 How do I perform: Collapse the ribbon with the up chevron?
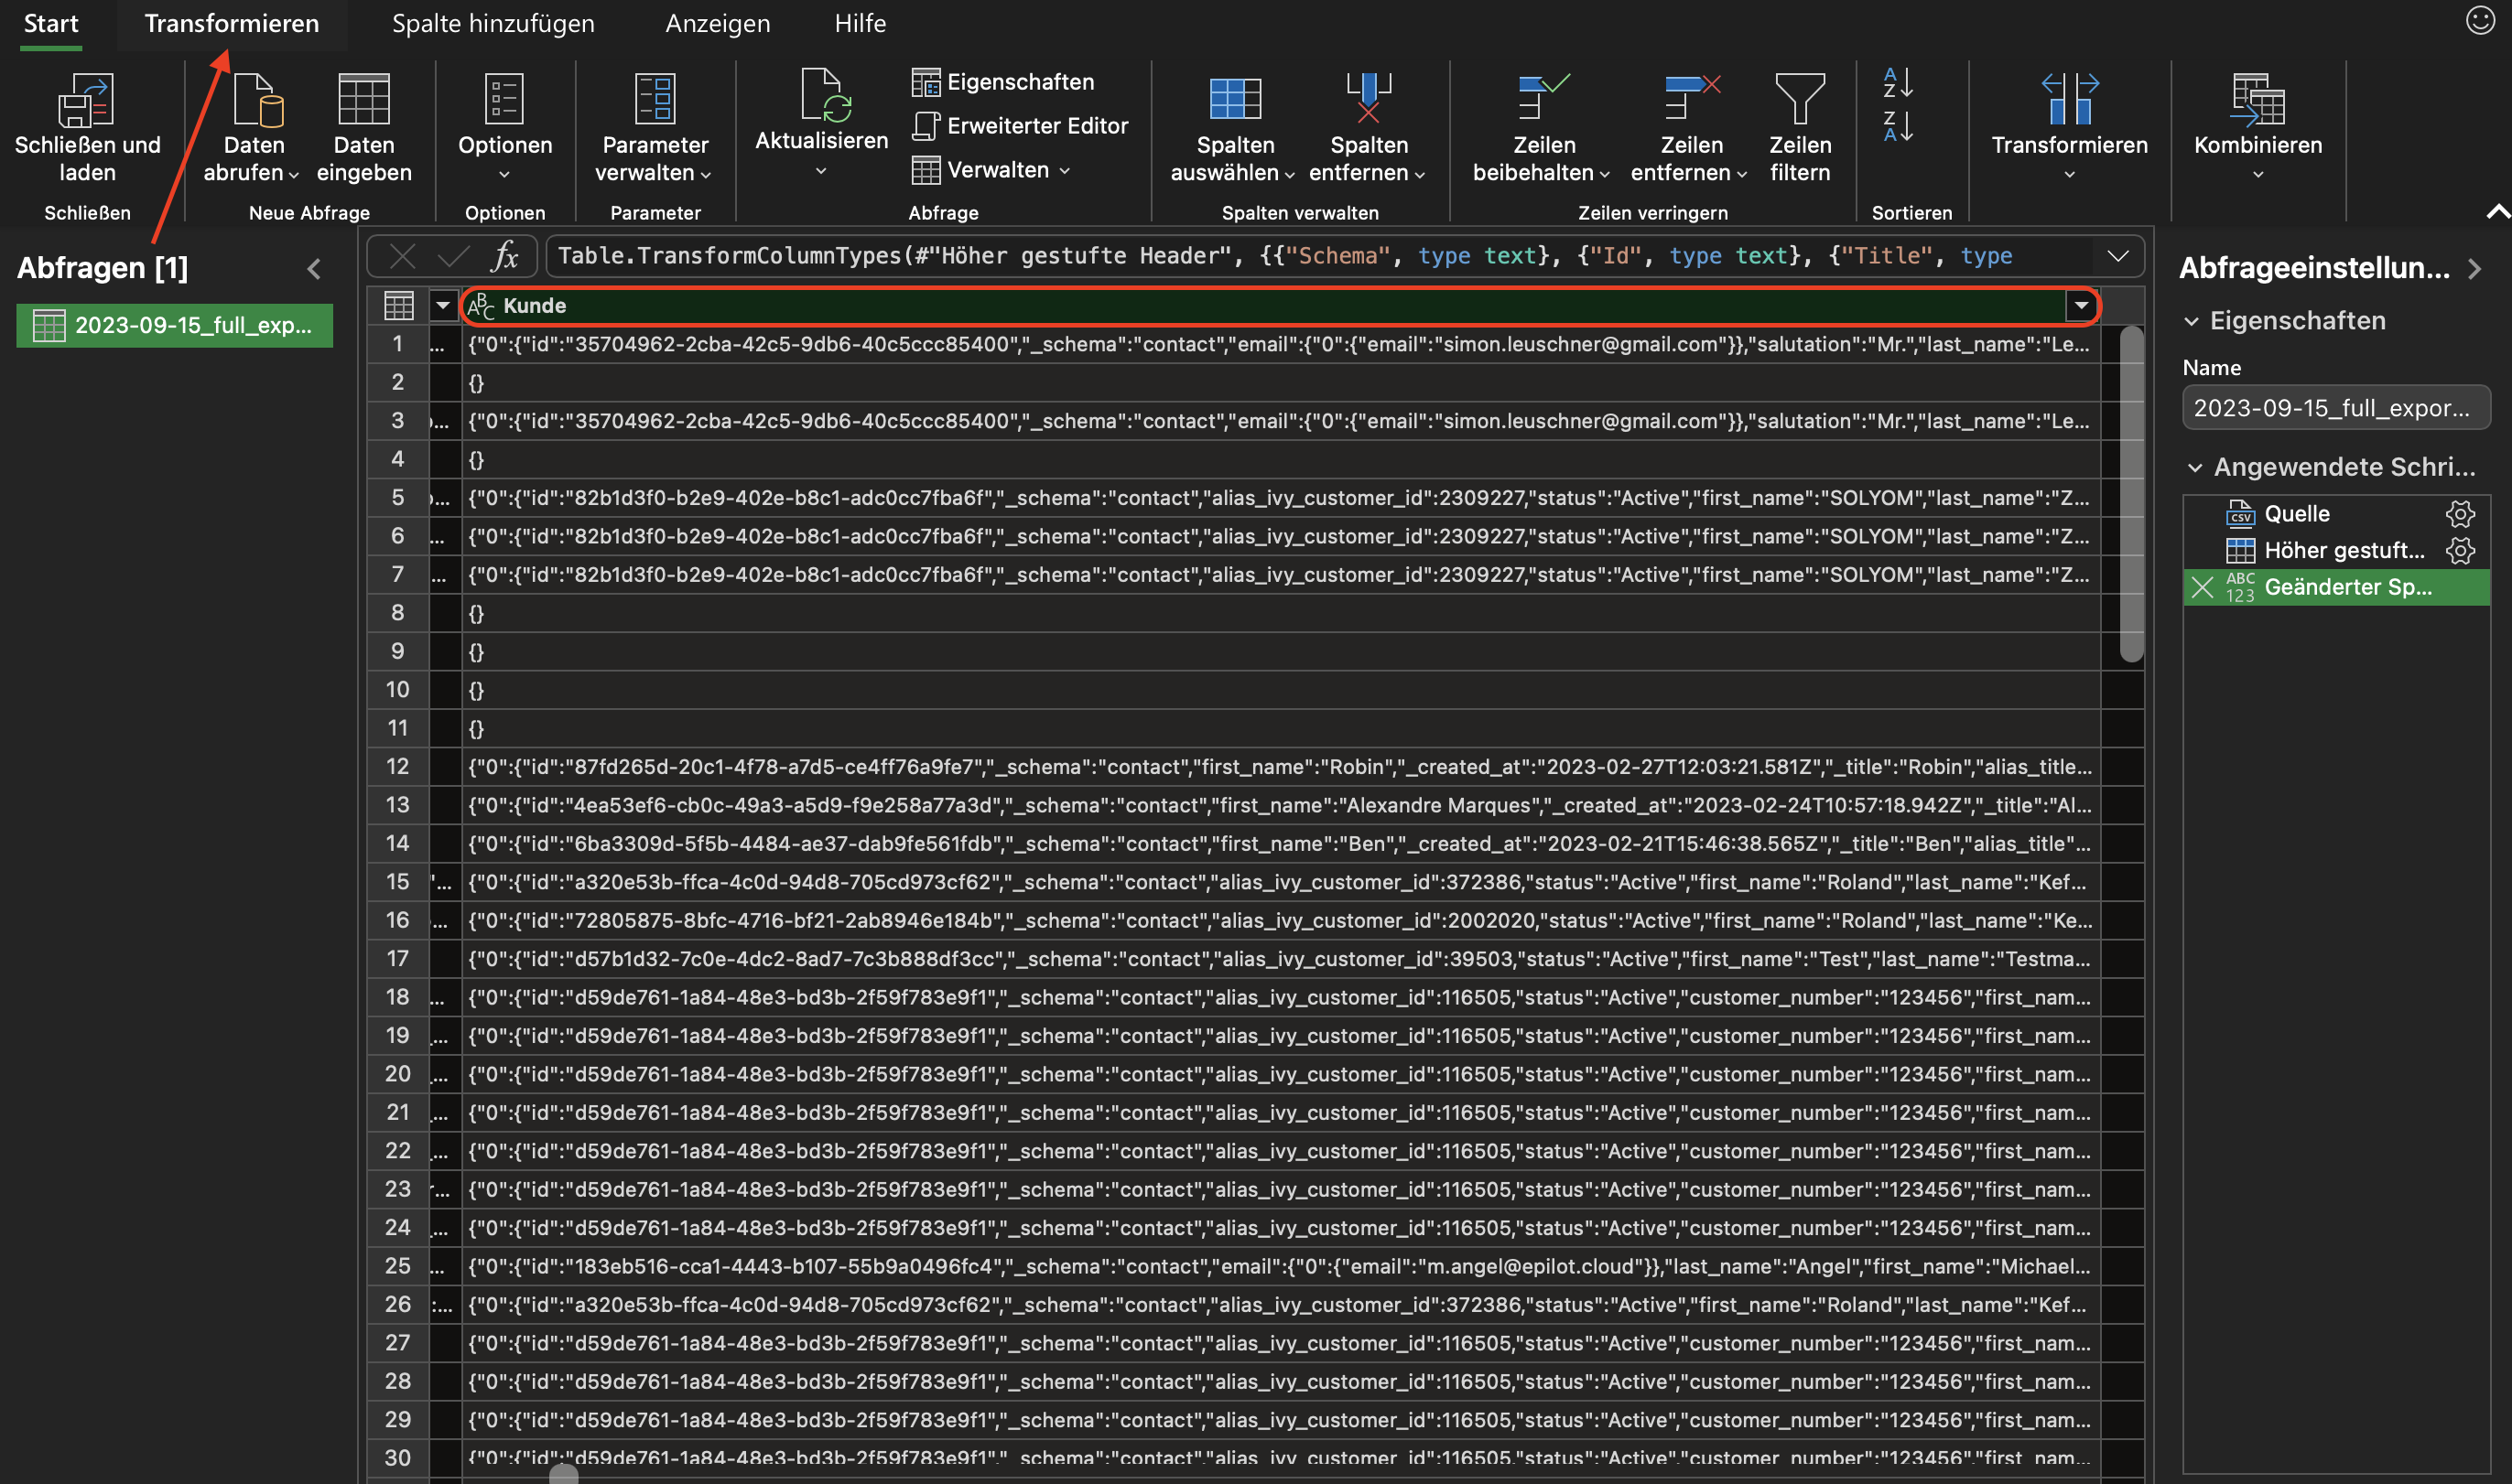coord(2497,211)
